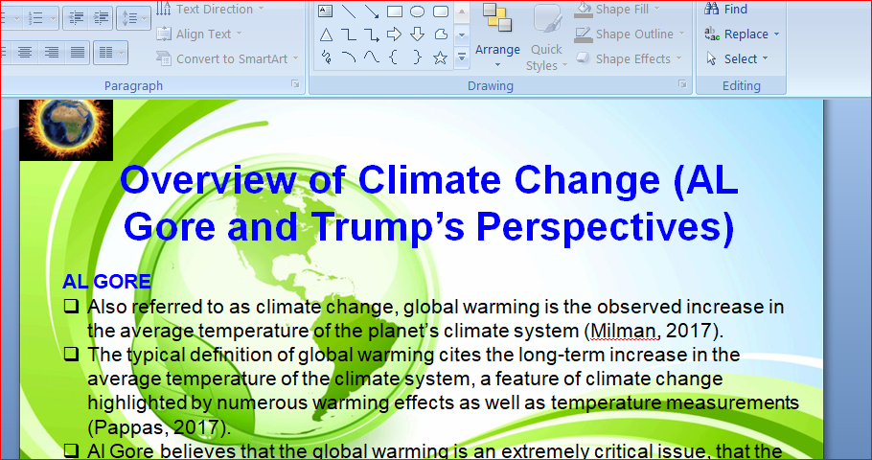This screenshot has height=460, width=872.
Task: Select the Text Box shape
Action: 326,11
